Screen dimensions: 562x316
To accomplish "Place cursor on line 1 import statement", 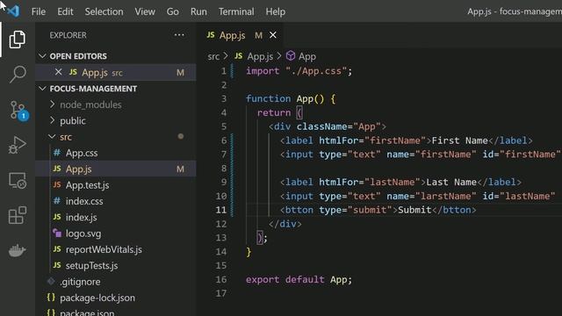I will 299,71.
